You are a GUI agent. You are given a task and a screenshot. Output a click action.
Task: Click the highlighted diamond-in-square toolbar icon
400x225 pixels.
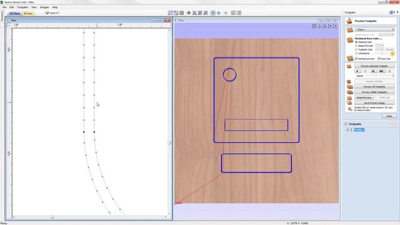coord(213,12)
